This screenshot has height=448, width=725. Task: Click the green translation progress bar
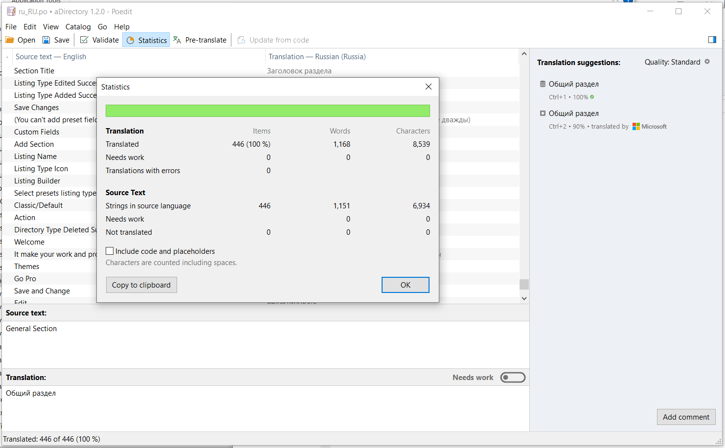click(268, 111)
